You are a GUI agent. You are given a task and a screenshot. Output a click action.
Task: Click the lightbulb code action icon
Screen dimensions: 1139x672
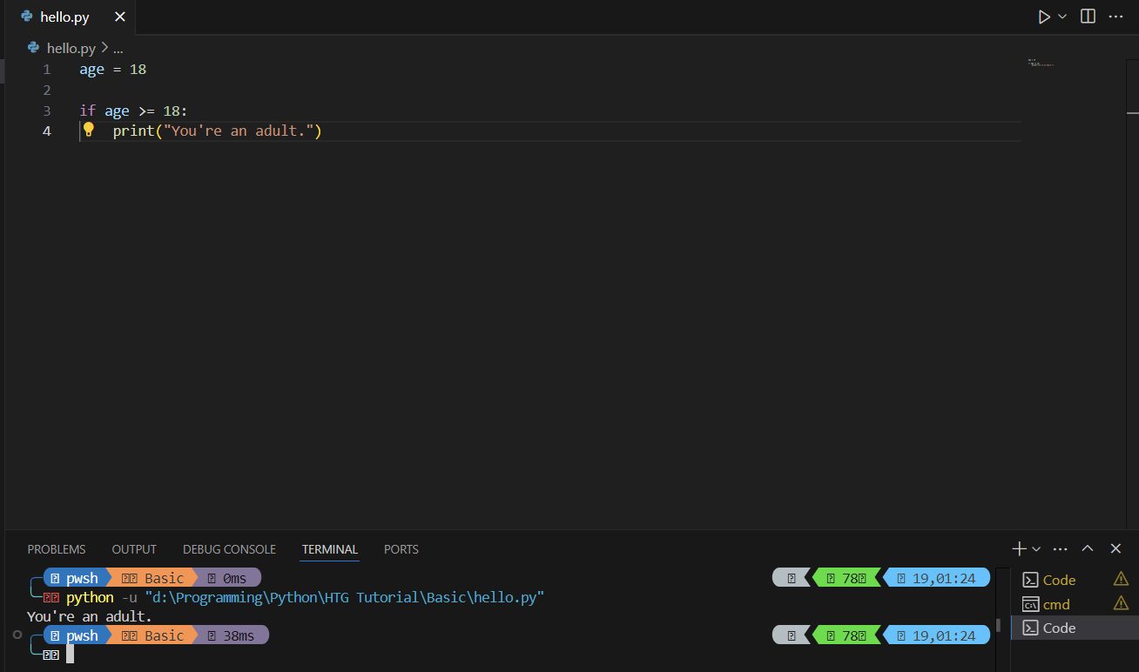pos(88,131)
